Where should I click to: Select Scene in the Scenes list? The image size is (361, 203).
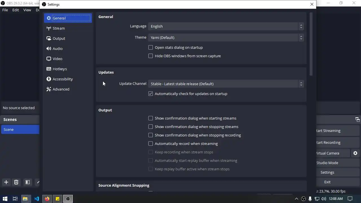coord(20,129)
